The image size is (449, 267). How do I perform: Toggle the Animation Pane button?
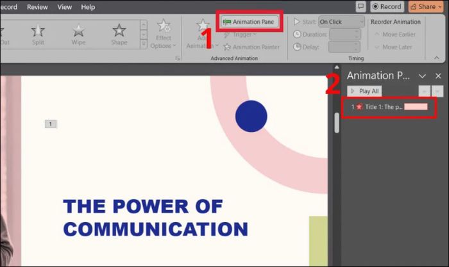[x=249, y=22]
